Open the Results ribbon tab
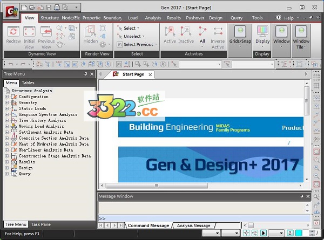Viewport: 324px width, 240px height. click(174, 18)
